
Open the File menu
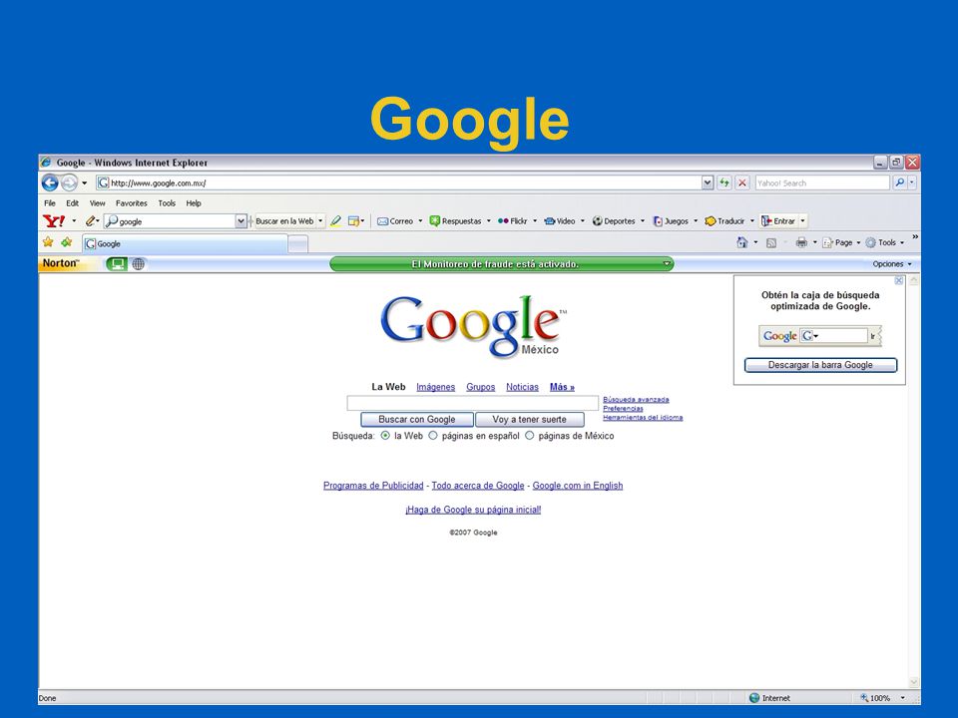pos(50,203)
